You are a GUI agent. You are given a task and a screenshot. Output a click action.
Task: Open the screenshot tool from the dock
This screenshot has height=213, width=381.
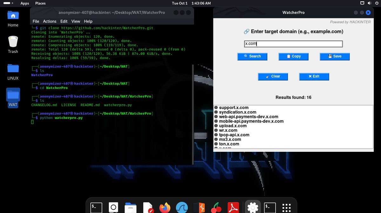point(113,208)
